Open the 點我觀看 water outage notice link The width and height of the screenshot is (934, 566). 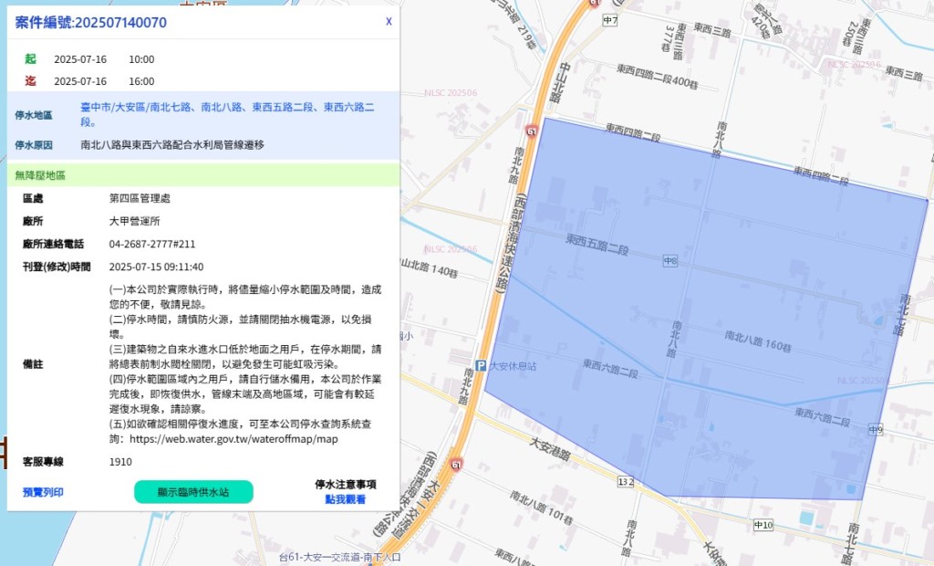[345, 499]
